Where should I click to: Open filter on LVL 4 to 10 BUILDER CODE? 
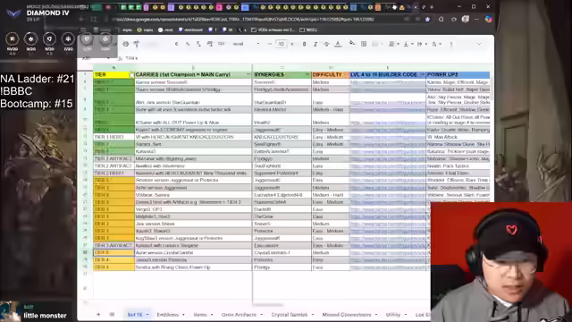pos(422,74)
